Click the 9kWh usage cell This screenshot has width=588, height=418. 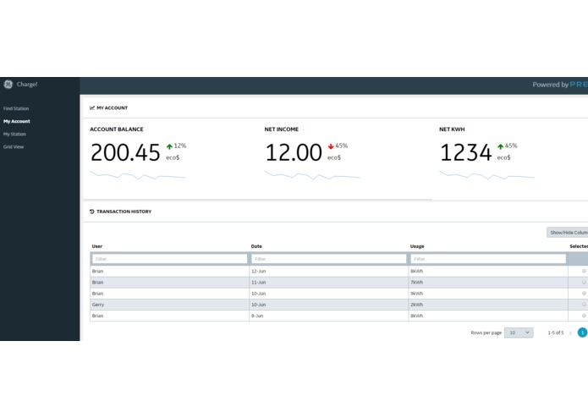416,294
